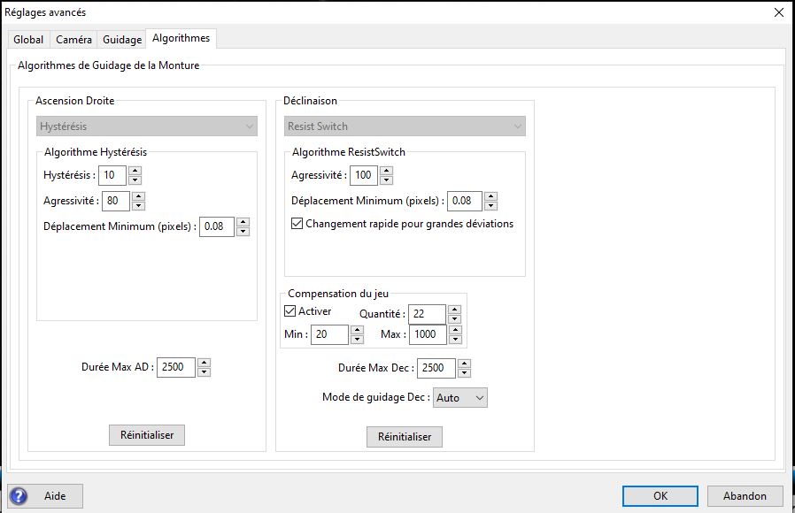Click AD Agressivité input field showing 80

[116, 201]
